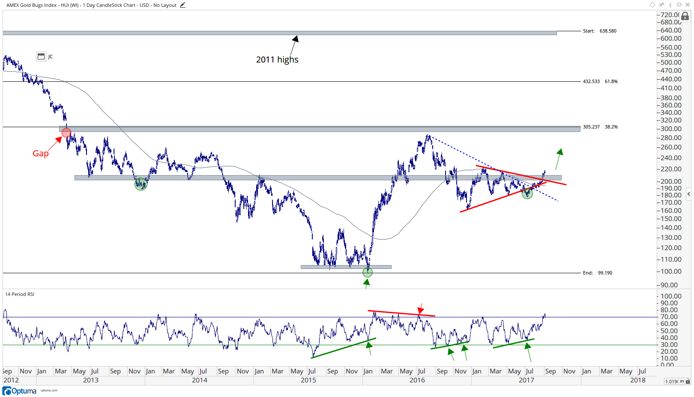Image resolution: width=694 pixels, height=397 pixels.
Task: Pin the chart with the pushpin icon
Action: 661,5
